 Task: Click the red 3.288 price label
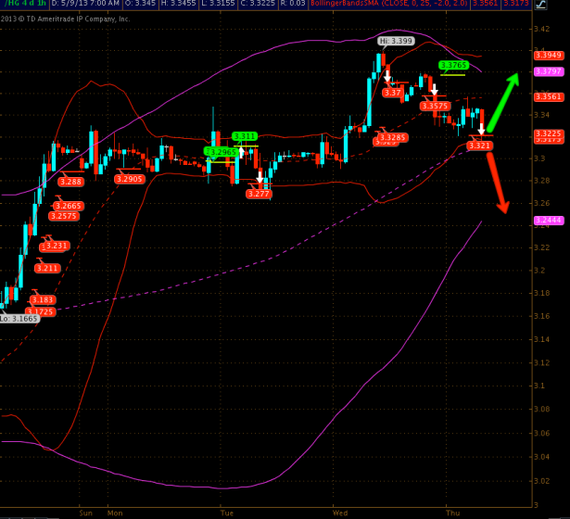pos(70,182)
